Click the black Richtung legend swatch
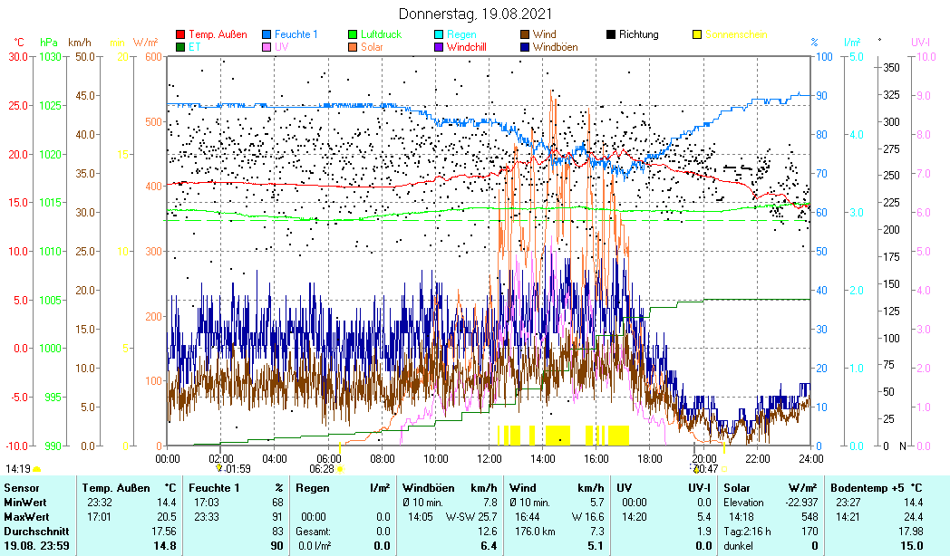The height and width of the screenshot is (556, 950). [611, 34]
